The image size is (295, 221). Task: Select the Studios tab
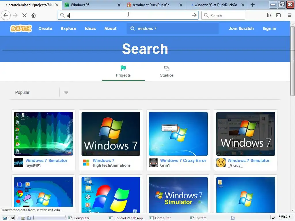pos(167,72)
